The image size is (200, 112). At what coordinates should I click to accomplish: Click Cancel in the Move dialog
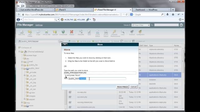coord(133,87)
